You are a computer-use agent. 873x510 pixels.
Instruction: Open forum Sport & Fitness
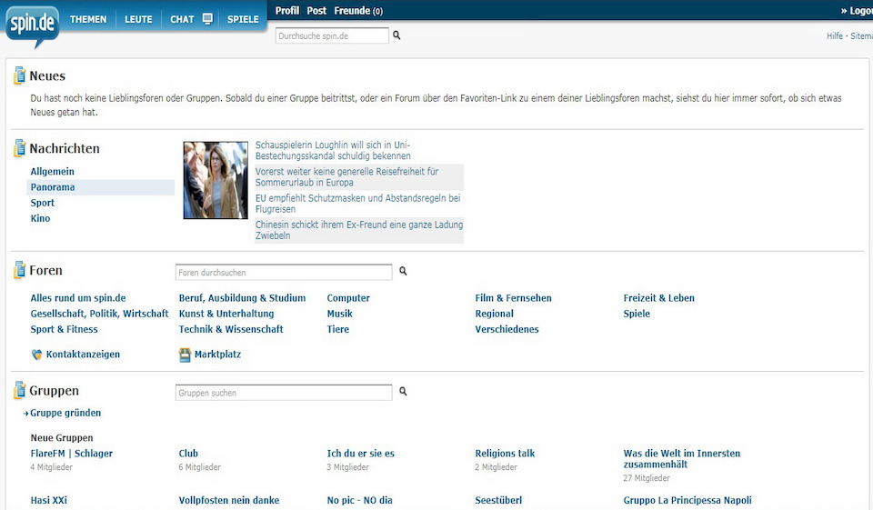64,329
